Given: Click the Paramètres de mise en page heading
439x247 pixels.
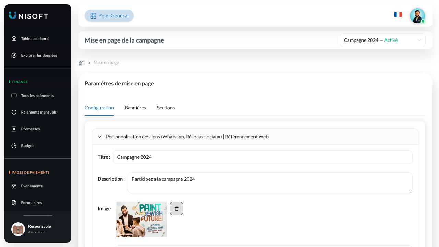Looking at the screenshot, I should 119,83.
